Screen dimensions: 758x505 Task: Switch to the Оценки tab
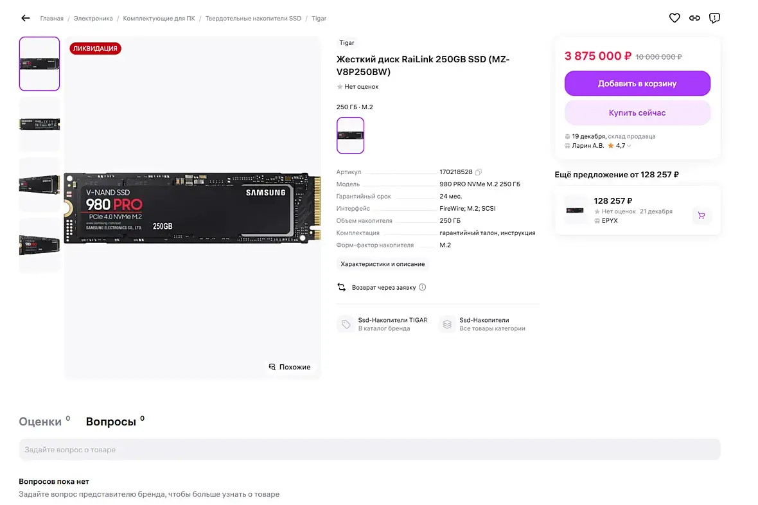click(x=40, y=422)
